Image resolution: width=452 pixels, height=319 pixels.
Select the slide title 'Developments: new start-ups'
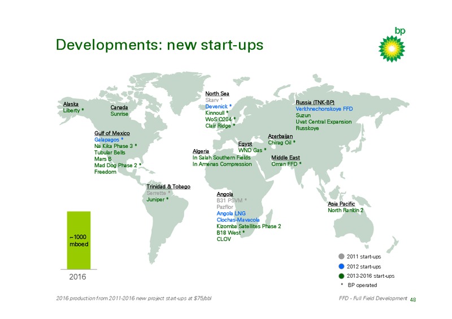(159, 45)
